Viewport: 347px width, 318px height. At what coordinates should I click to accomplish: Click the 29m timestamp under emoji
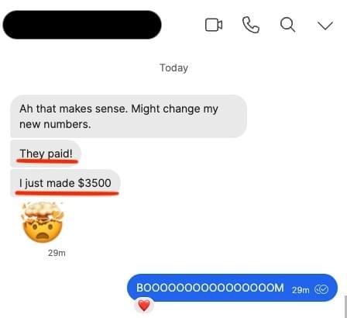(x=57, y=253)
